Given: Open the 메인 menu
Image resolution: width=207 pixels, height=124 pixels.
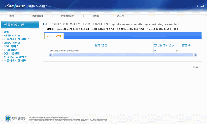Looking at the screenshot, I should click(12, 16).
